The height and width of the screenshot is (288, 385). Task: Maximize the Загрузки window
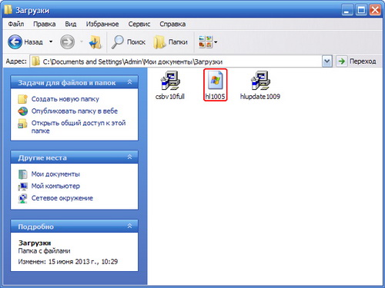click(x=361, y=10)
